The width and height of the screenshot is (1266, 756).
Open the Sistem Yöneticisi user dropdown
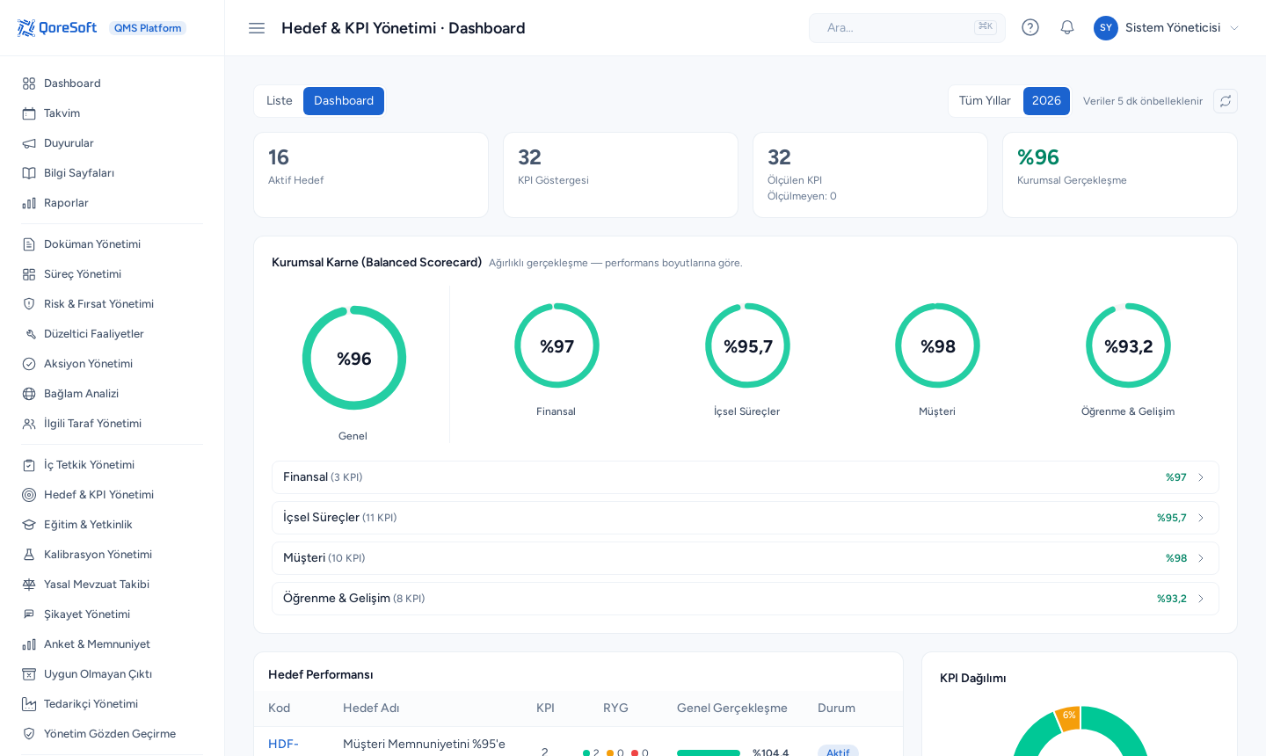point(1167,28)
